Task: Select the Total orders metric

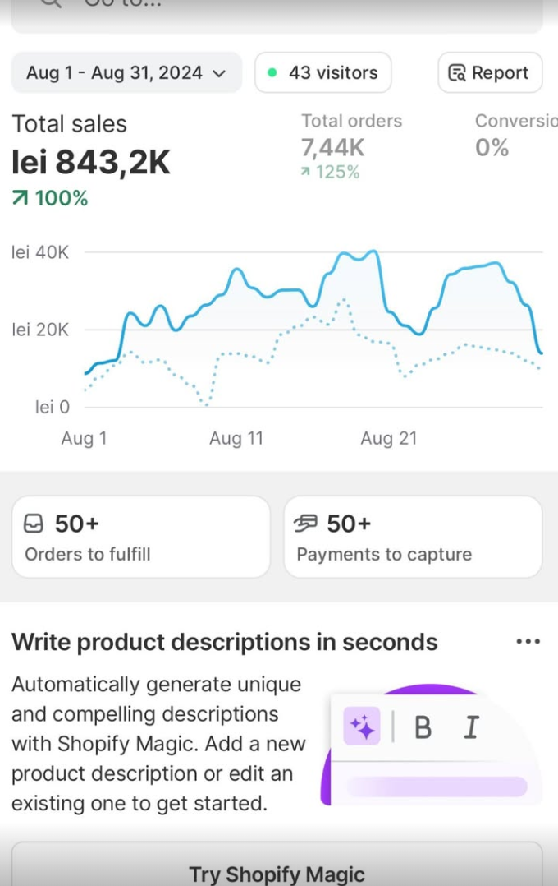Action: tap(351, 145)
